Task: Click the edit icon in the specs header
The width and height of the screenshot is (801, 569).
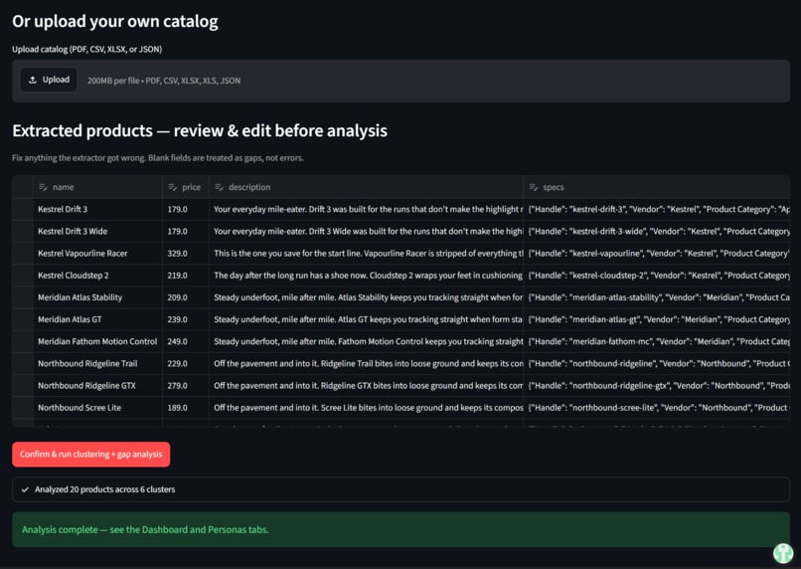Action: pyautogui.click(x=534, y=187)
